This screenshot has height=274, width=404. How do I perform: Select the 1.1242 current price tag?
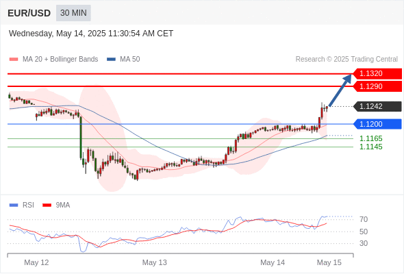(377, 106)
